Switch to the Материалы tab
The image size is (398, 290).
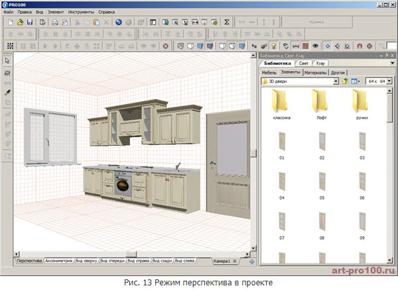(x=315, y=72)
